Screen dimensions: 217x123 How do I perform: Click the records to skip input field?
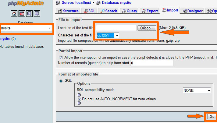151,63
